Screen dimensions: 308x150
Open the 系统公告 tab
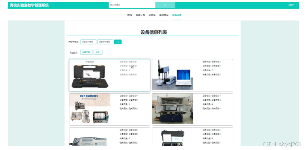click(x=140, y=15)
